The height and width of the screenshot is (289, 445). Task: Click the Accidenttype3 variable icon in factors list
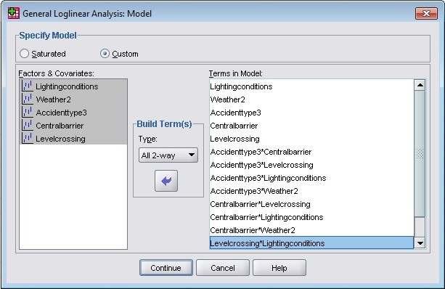pos(28,112)
